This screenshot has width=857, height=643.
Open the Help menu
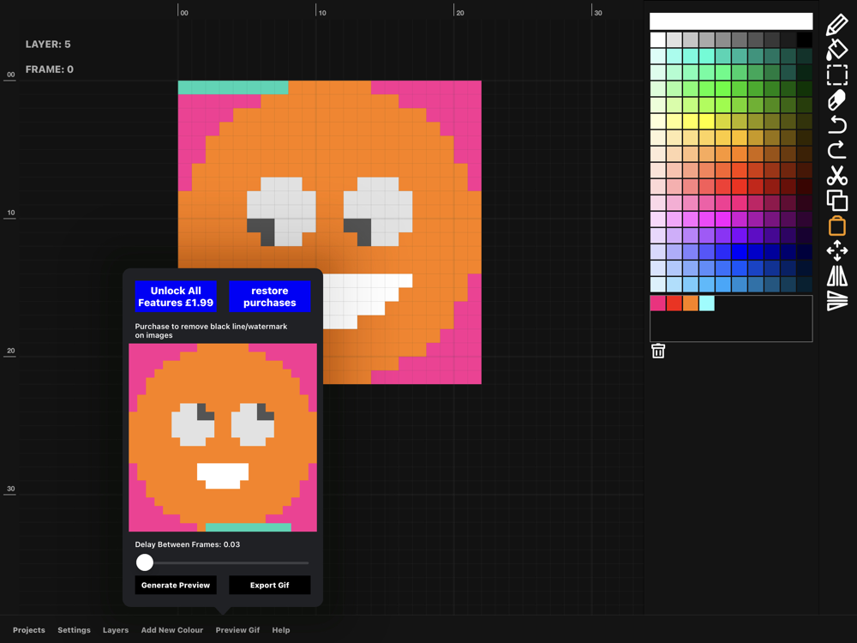pos(281,630)
